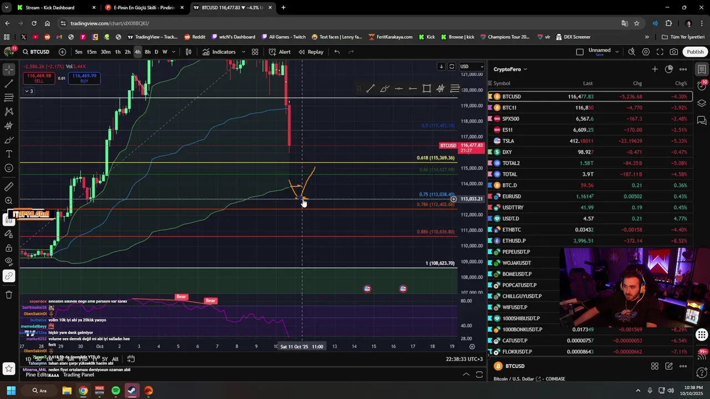This screenshot has width=710, height=399.
Task: Select line tool in floating drawing toolbar
Action: point(371,89)
